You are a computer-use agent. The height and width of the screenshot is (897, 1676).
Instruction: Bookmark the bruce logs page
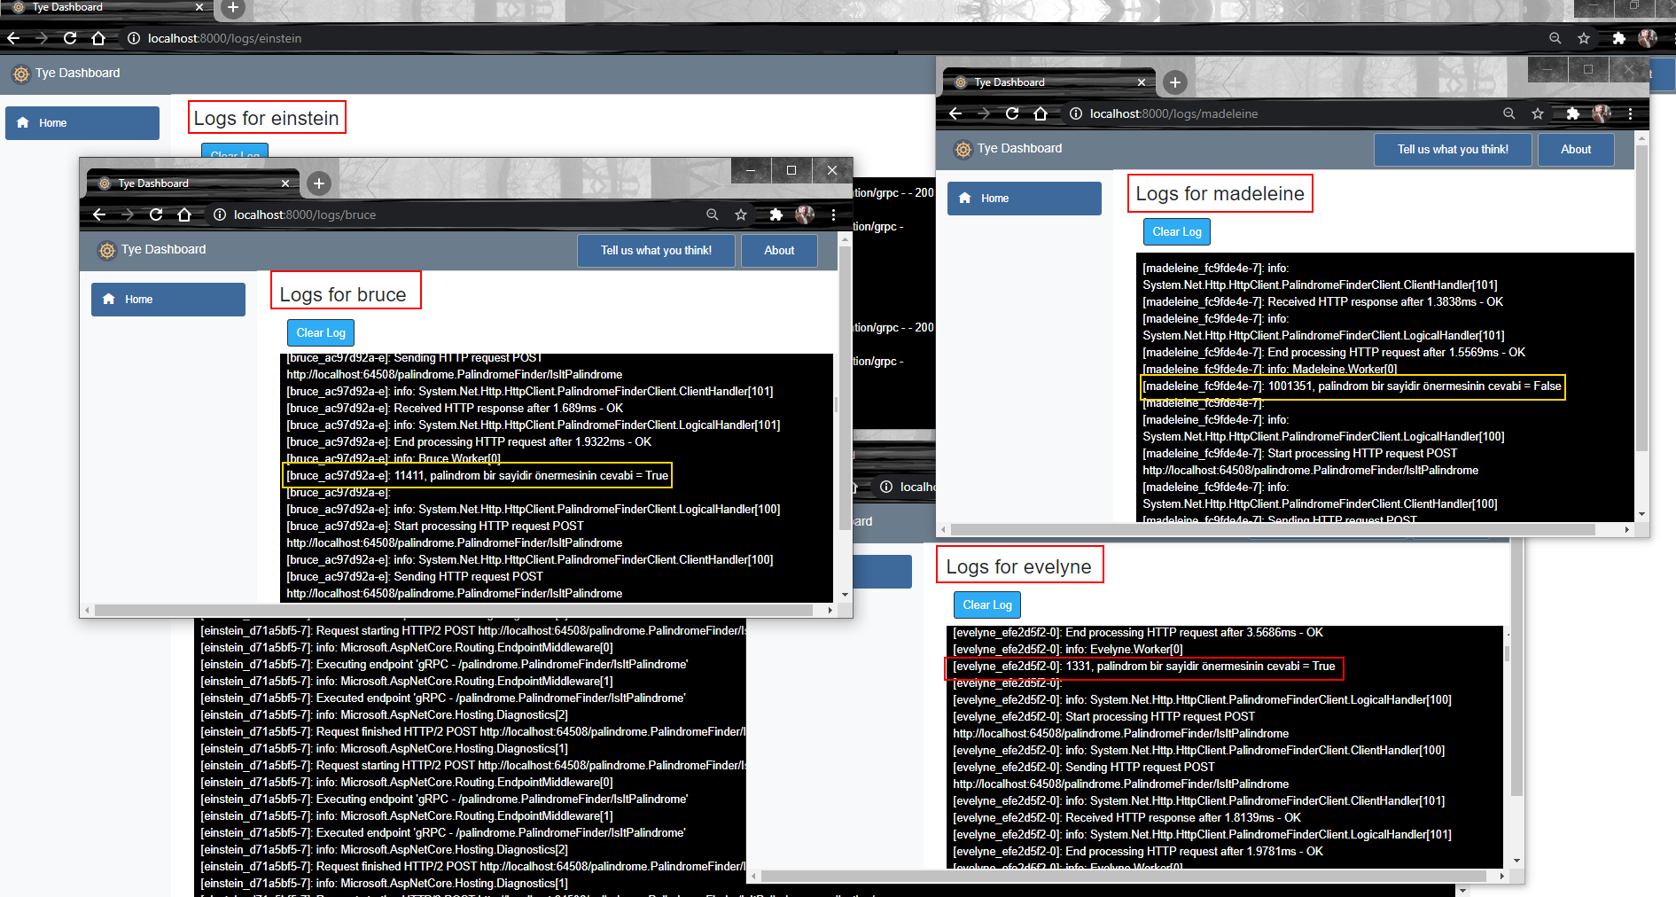[740, 214]
